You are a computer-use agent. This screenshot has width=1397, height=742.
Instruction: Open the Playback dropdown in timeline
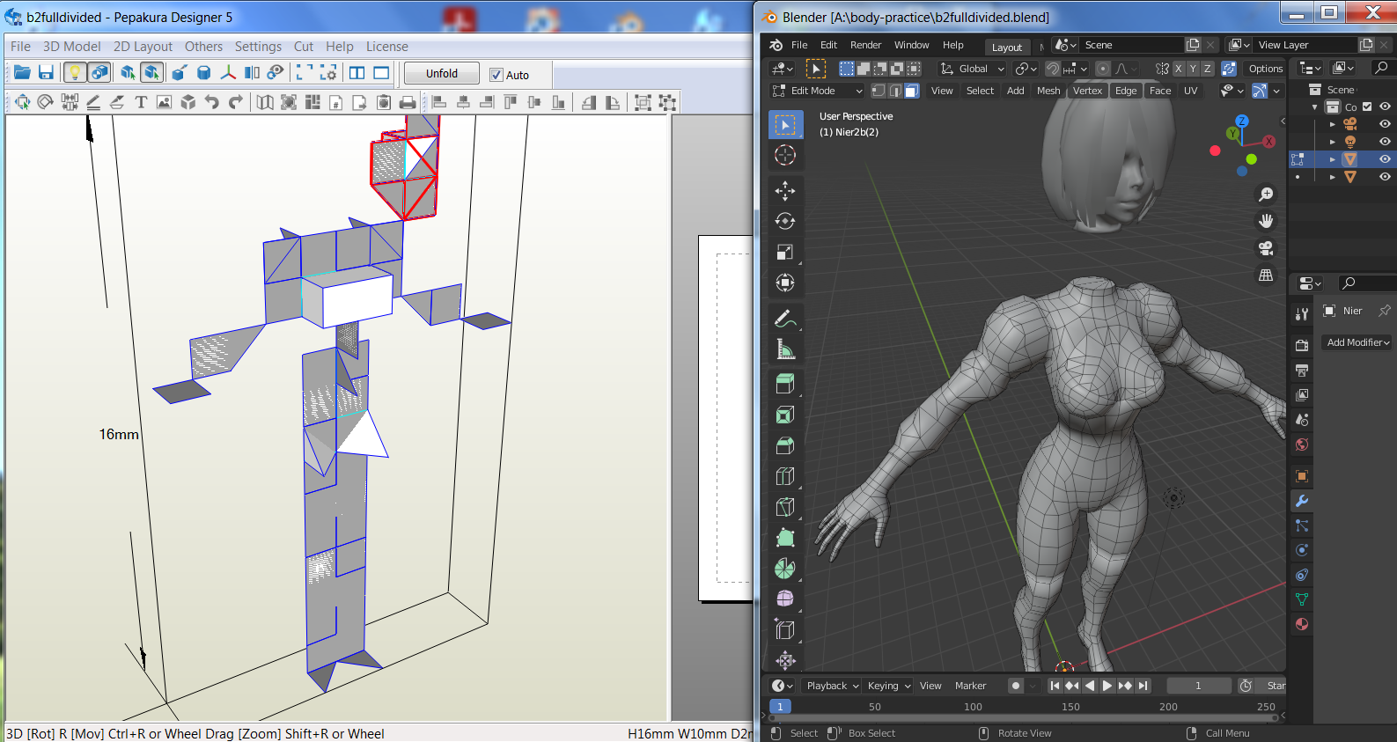tap(832, 686)
